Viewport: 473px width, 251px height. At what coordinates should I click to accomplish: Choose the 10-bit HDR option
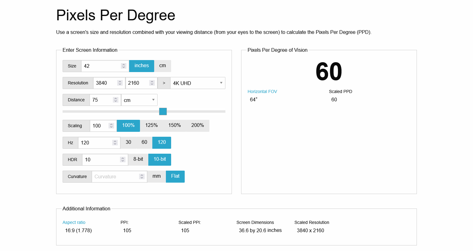click(x=160, y=160)
